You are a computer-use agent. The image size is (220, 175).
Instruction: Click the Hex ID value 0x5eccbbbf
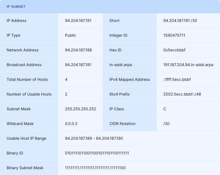pos(174,50)
